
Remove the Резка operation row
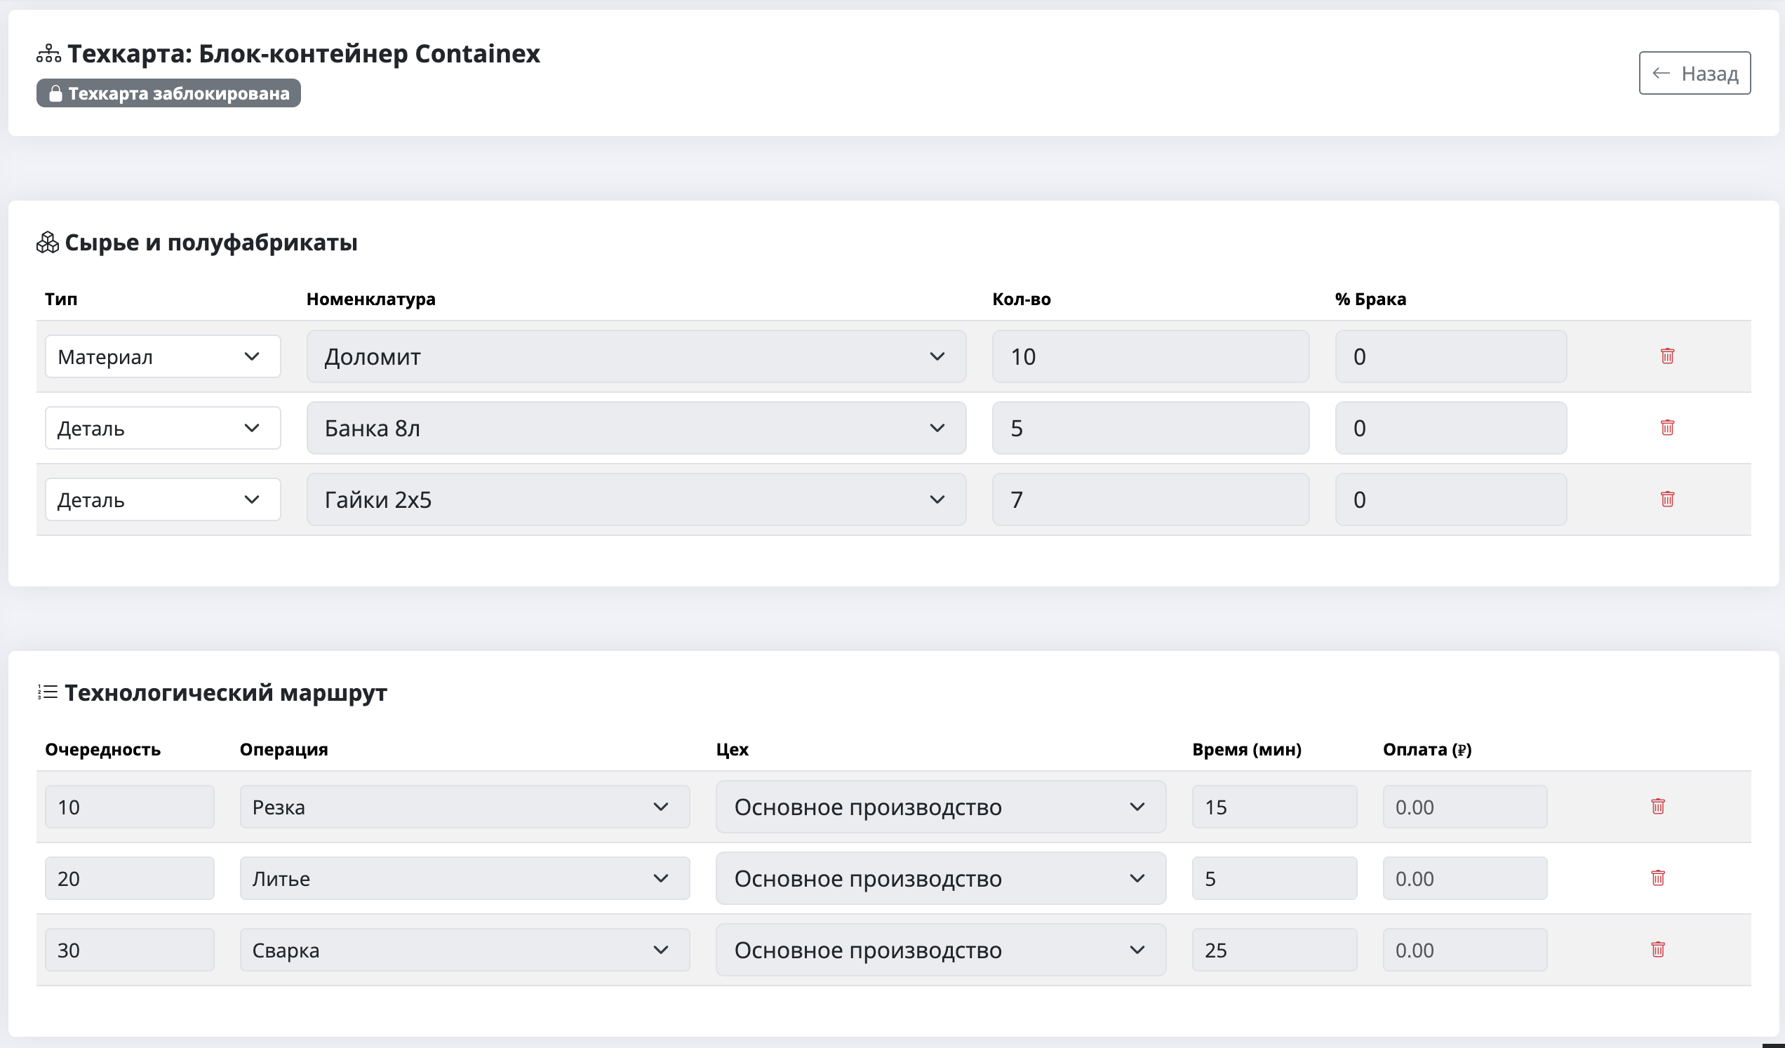(1657, 807)
